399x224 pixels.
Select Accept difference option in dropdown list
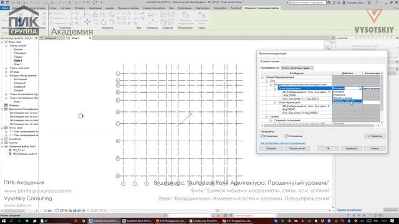tap(347, 98)
